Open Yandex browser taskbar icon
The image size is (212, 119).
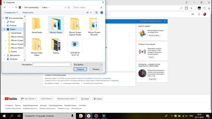click(x=88, y=116)
